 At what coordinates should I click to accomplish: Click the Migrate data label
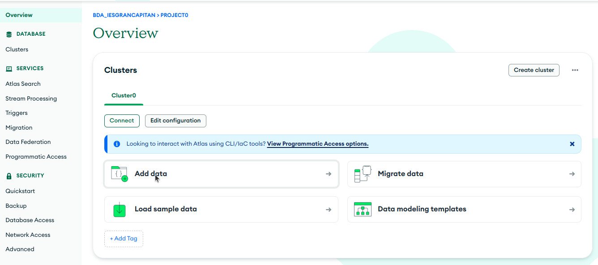[401, 174]
